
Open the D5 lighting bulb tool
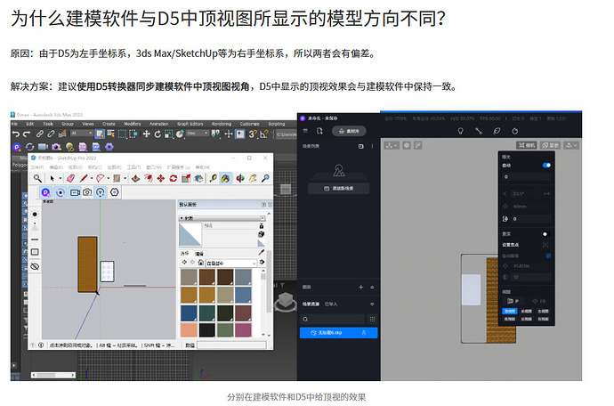point(461,131)
